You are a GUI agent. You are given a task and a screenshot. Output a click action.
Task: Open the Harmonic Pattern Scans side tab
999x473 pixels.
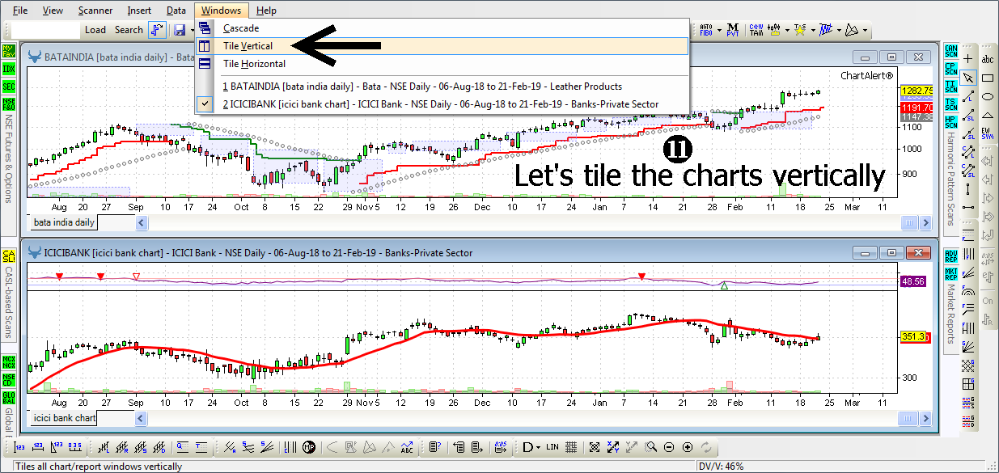point(950,174)
